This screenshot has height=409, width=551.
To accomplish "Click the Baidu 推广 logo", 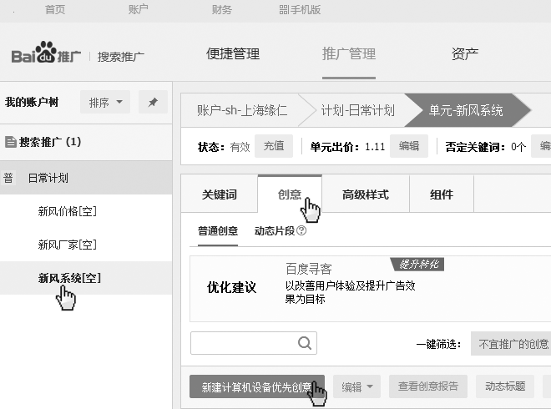I will tap(46, 55).
